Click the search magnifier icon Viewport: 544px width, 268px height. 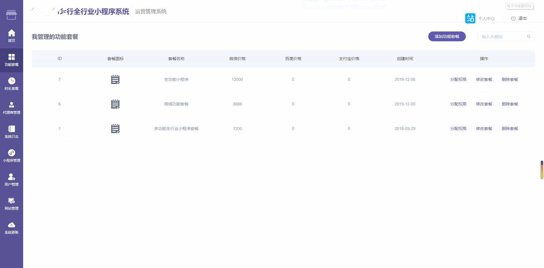(x=528, y=36)
